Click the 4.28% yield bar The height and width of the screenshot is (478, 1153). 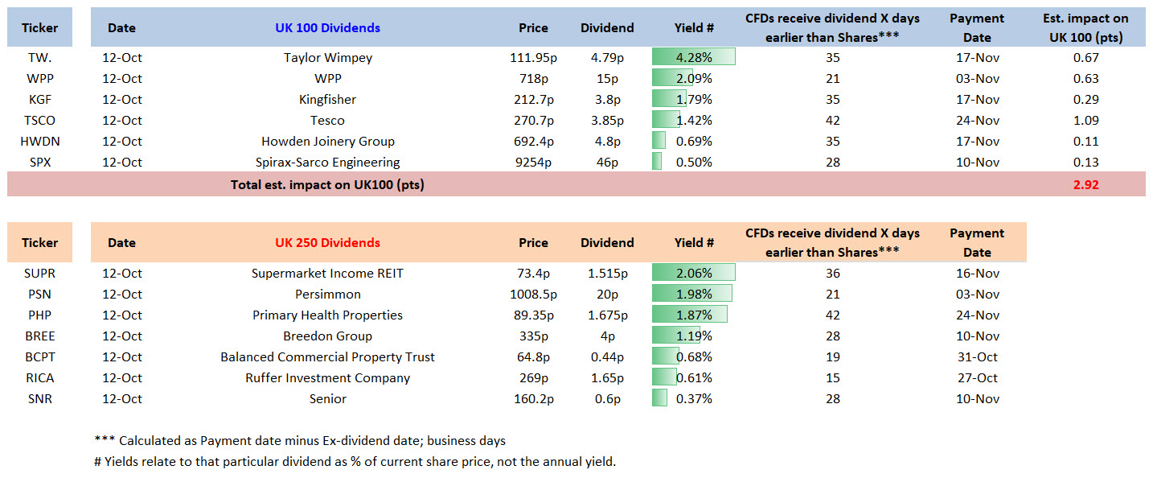[x=694, y=58]
